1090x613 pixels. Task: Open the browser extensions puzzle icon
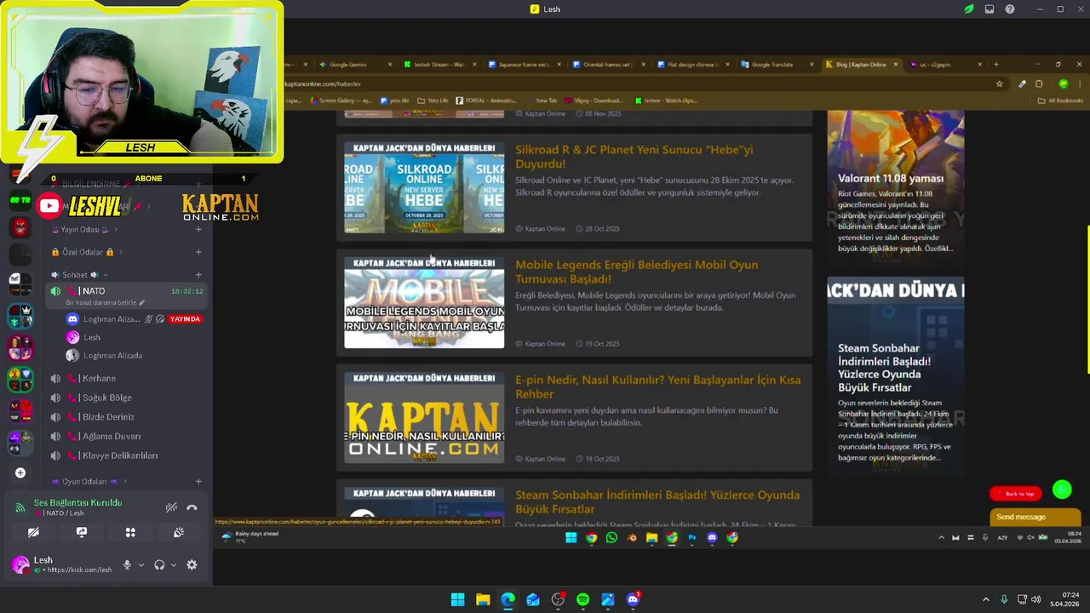1039,83
